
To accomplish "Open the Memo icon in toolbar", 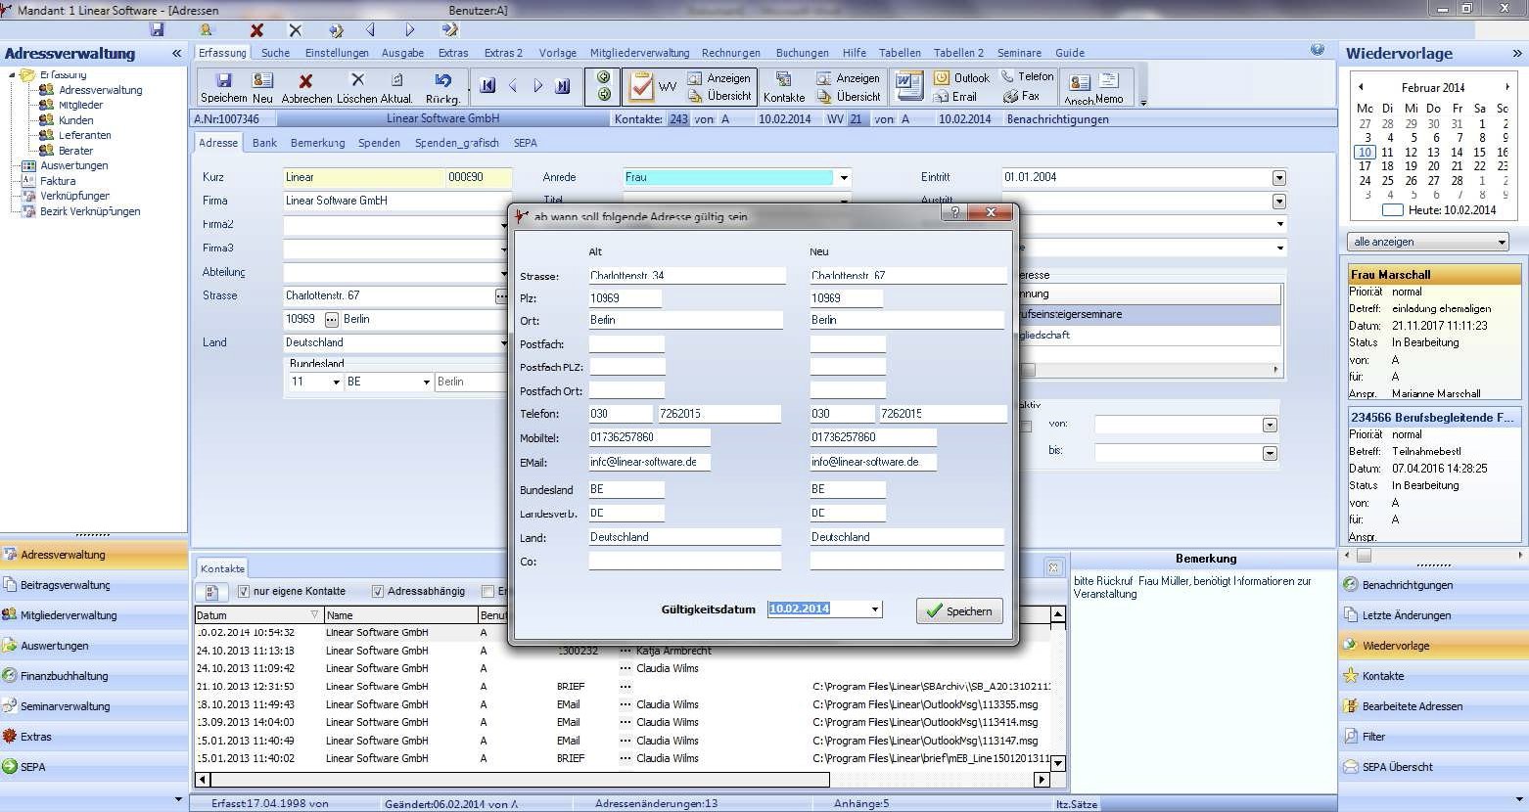I will tap(1109, 80).
